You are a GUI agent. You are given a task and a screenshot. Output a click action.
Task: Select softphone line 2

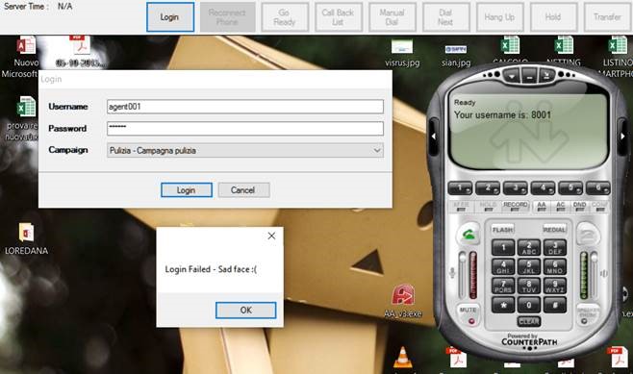(x=488, y=188)
